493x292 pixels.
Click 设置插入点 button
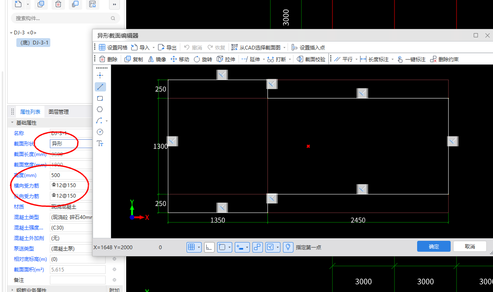pyautogui.click(x=308, y=47)
